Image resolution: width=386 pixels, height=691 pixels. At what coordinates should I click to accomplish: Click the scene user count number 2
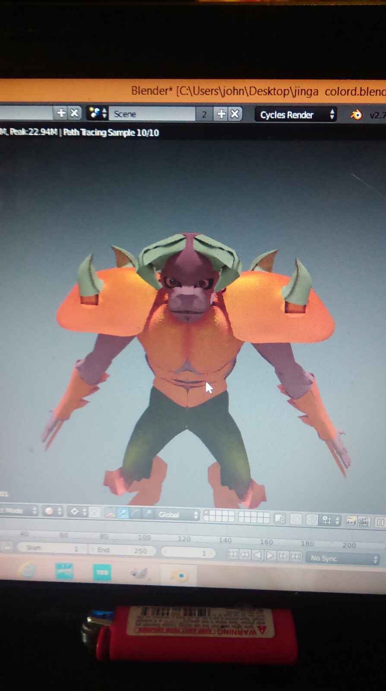pyautogui.click(x=204, y=114)
